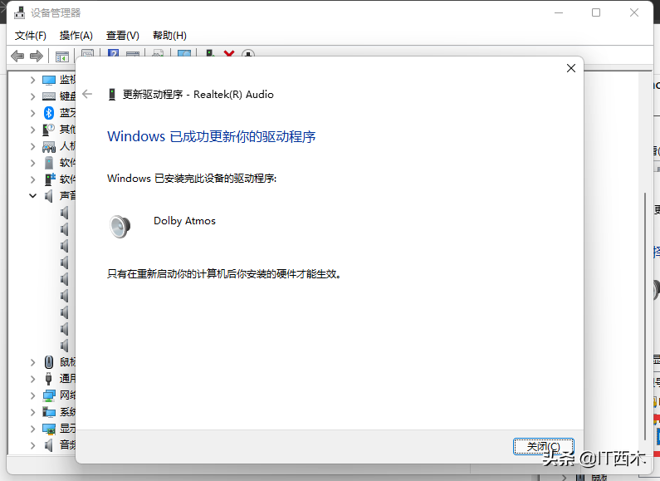Click the 关闭(C) button
Image resolution: width=660 pixels, height=481 pixels.
point(544,446)
